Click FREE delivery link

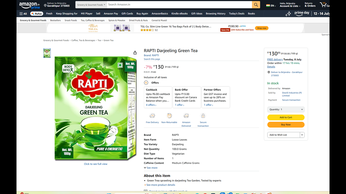[x=275, y=60]
